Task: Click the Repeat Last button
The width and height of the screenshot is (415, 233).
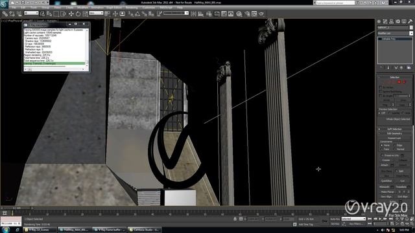Action: coord(394,138)
